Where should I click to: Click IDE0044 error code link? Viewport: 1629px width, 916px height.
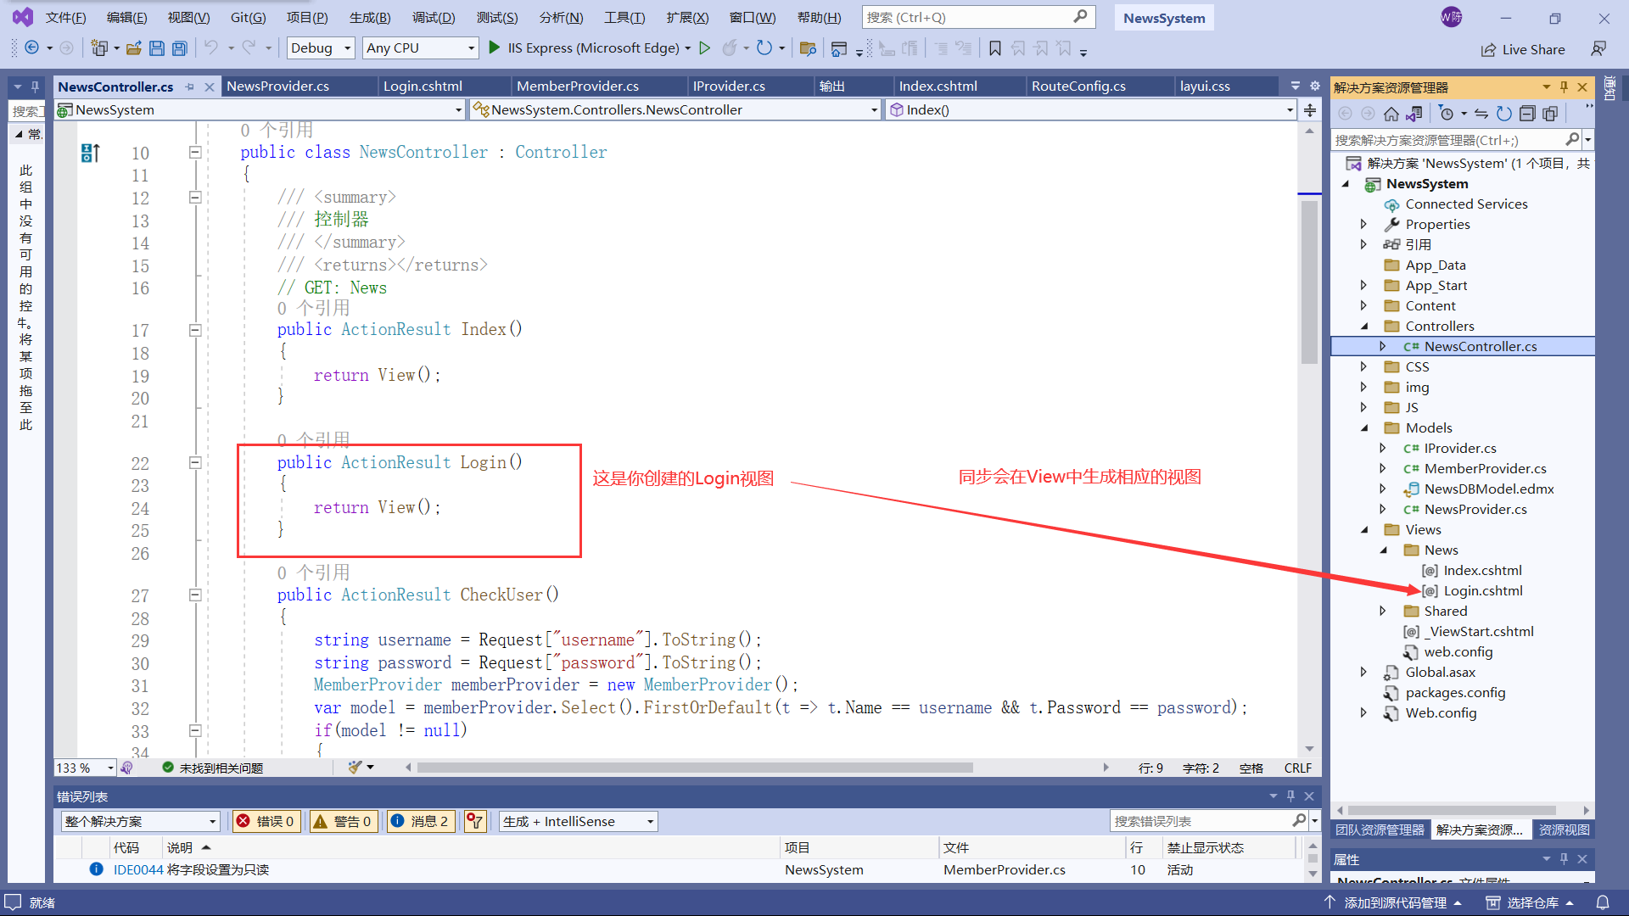(x=138, y=870)
